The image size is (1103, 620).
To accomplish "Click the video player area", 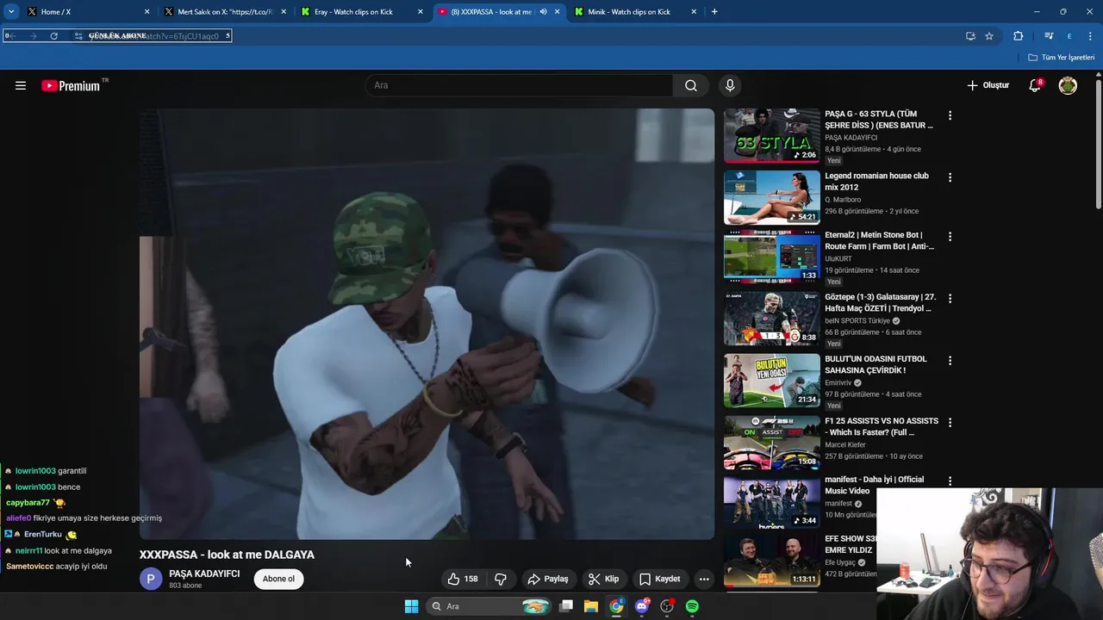I will click(427, 324).
